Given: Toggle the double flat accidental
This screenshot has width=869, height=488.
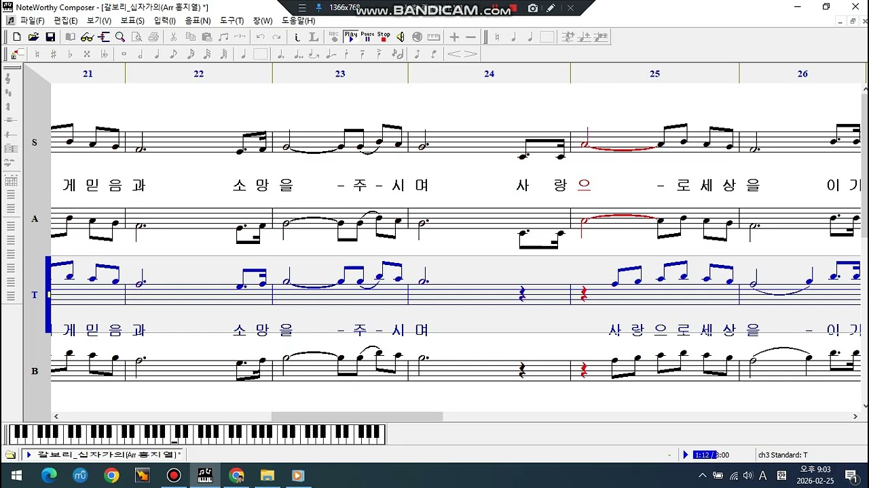Looking at the screenshot, I should (x=104, y=54).
